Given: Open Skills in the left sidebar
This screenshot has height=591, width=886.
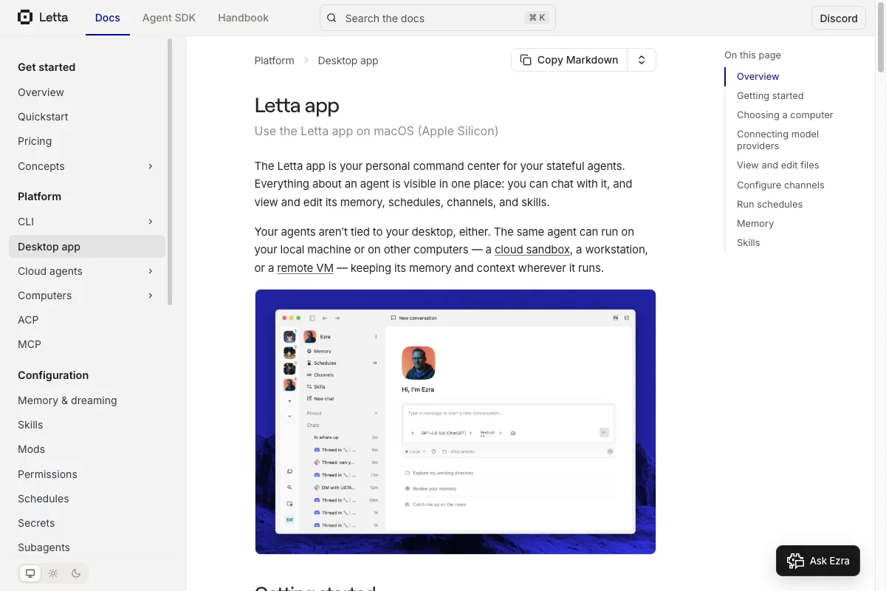Looking at the screenshot, I should 30,425.
